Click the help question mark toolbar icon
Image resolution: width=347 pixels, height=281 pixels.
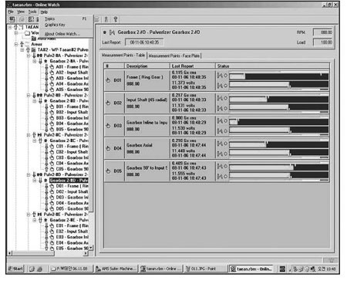pyautogui.click(x=116, y=19)
